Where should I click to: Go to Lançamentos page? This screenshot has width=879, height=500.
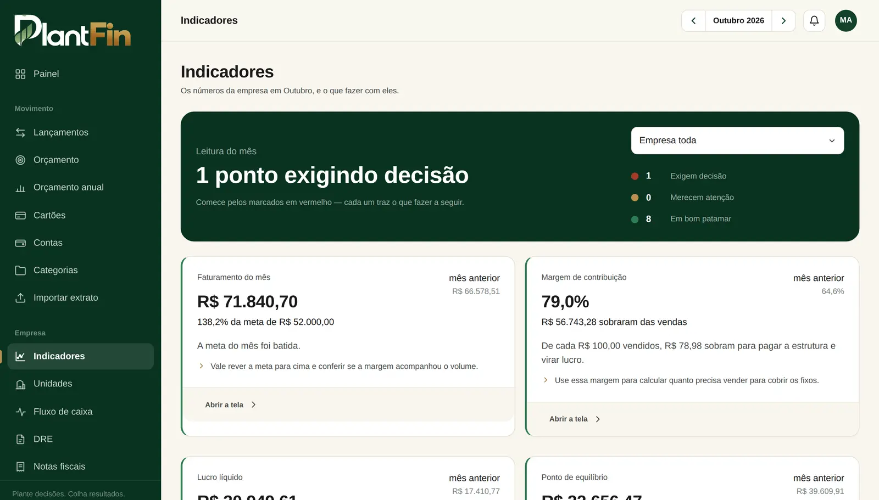tap(80, 132)
